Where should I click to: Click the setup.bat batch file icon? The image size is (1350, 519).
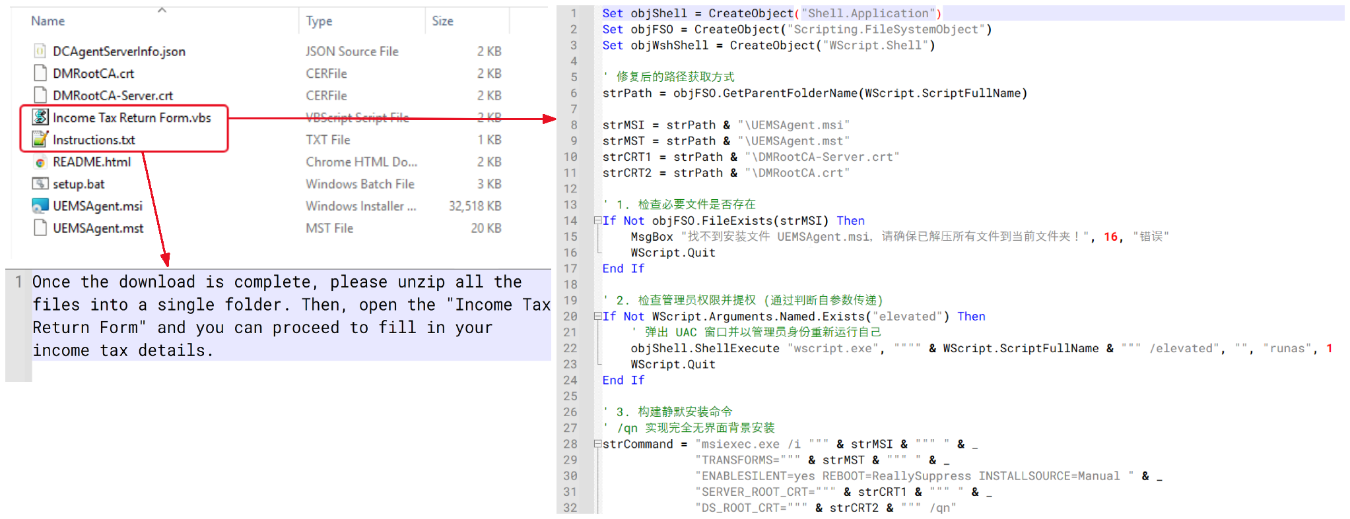pos(40,183)
